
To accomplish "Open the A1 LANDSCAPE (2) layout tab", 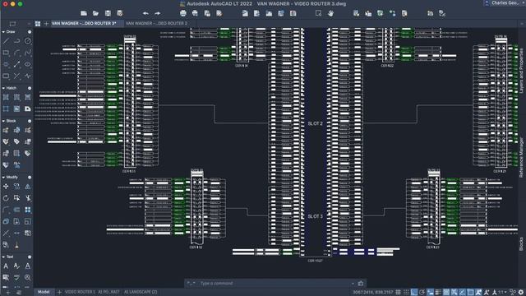I will 141,293.
